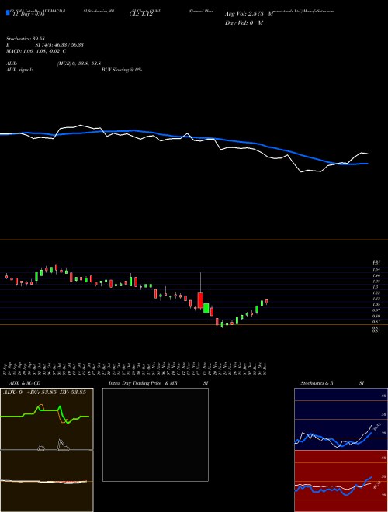The width and height of the screenshot is (388, 512).
Task: Select the '(MGR) 0, 53.8, 53.8' ADX values
Action: [79, 64]
